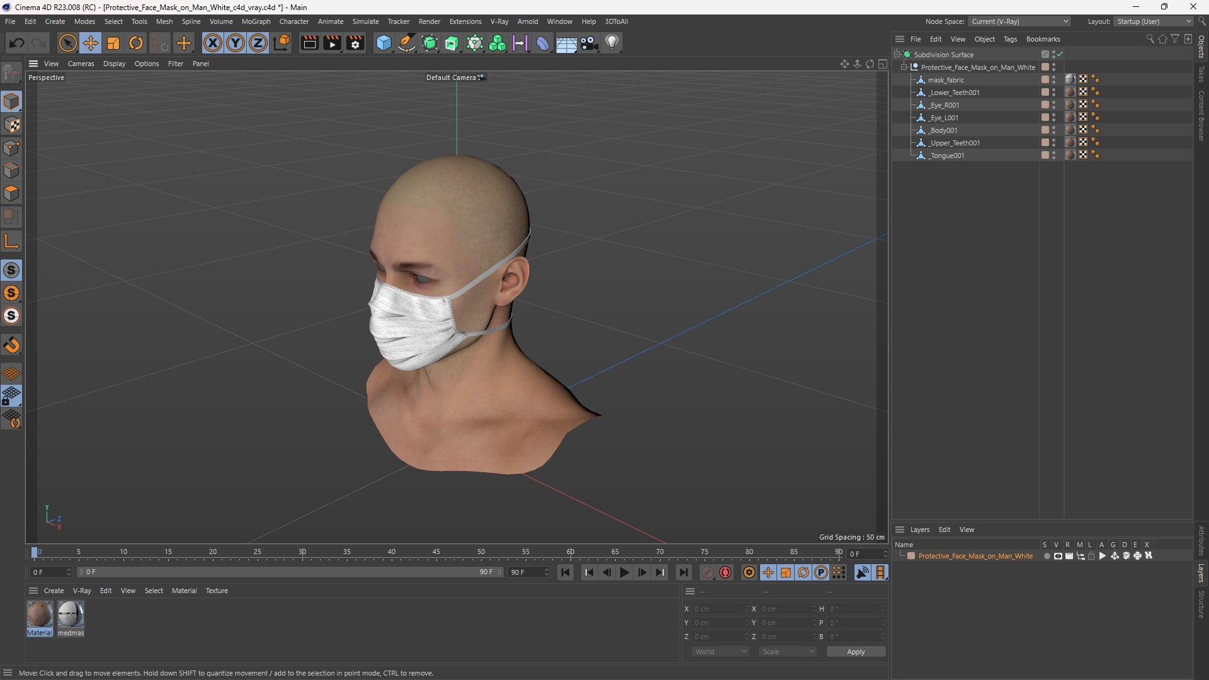The height and width of the screenshot is (680, 1209).
Task: Select the mask_fabric object
Action: pos(945,80)
